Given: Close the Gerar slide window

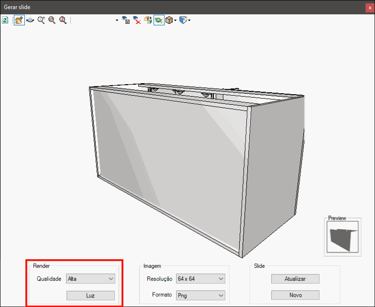Looking at the screenshot, I should coord(370,8).
